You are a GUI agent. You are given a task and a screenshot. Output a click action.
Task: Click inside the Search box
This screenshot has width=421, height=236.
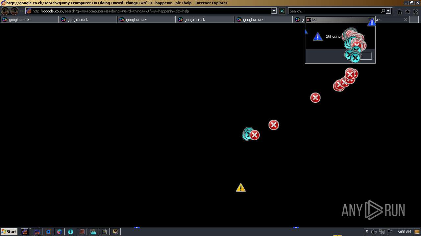tap(334, 11)
